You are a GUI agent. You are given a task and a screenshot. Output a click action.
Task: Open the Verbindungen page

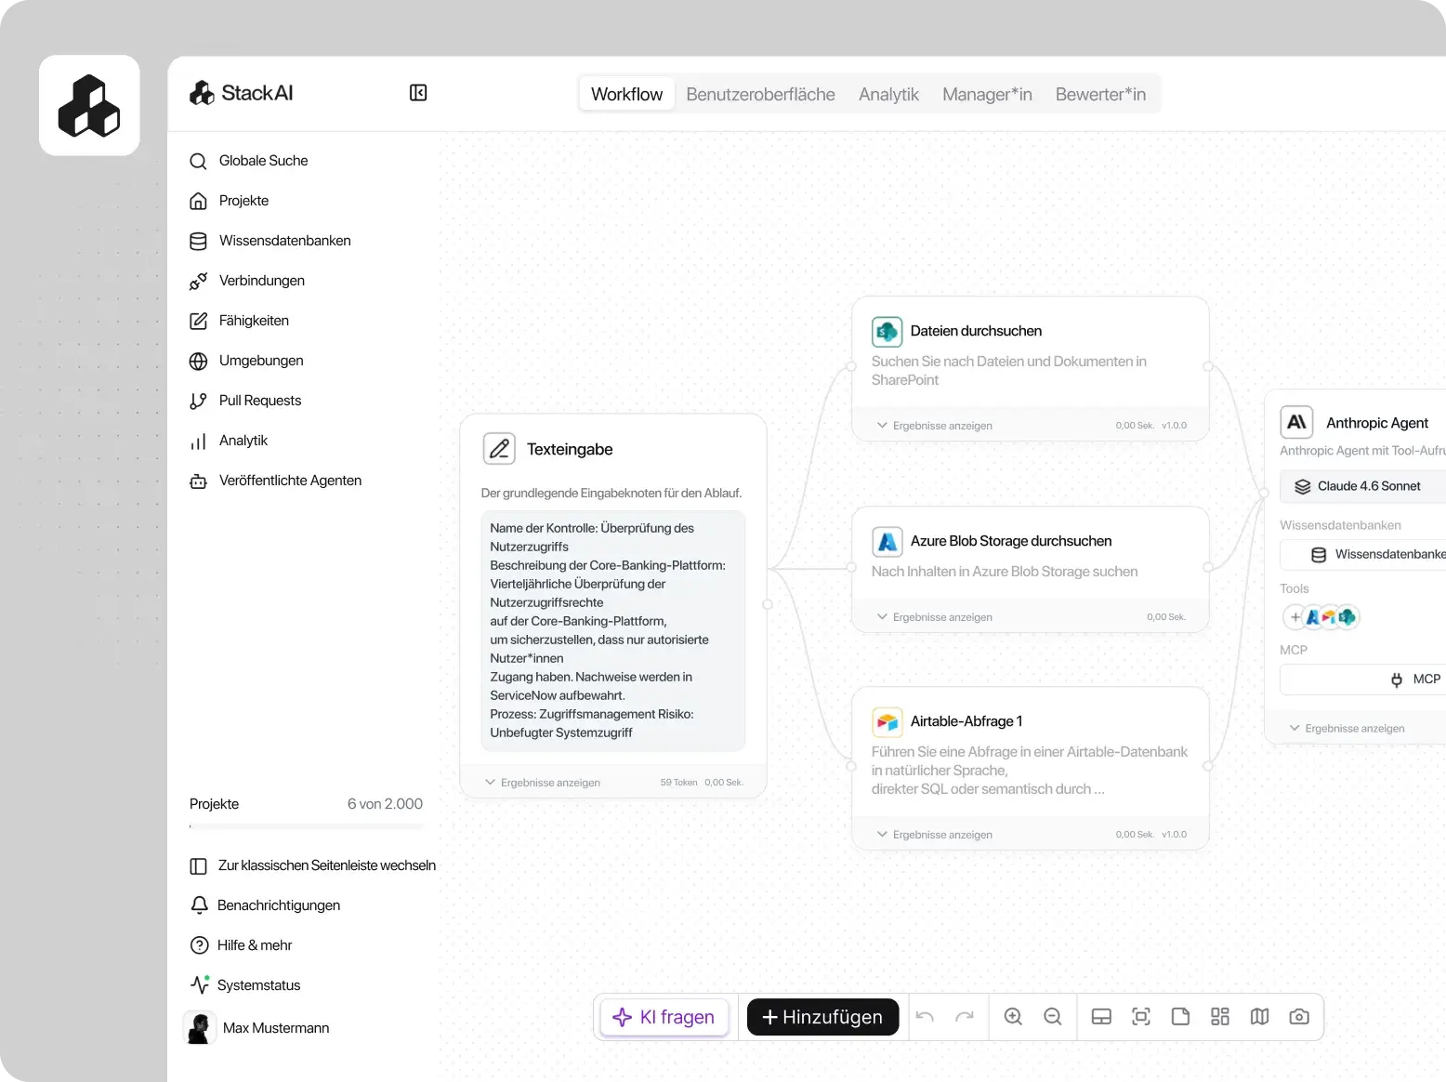(x=247, y=281)
